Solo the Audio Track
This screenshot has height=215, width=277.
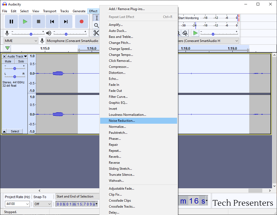[21, 61]
